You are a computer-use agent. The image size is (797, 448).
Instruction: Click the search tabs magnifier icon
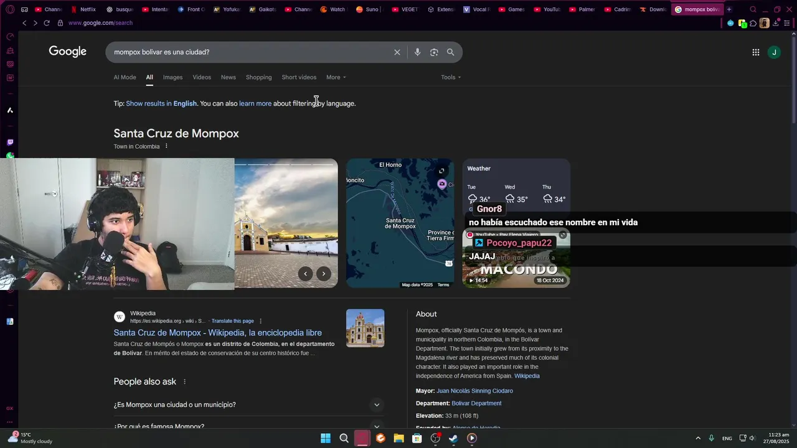pos(753,9)
